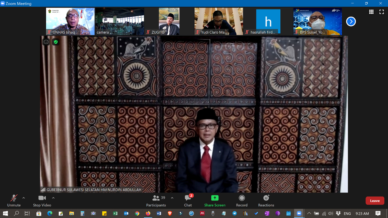
Task: Toggle UNHAS Ishaq muted microphone indicator
Action: 49,32
